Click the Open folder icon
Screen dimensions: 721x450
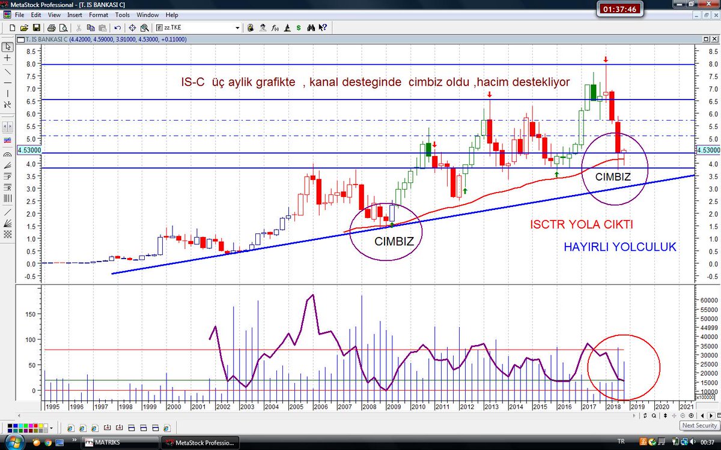click(x=24, y=28)
